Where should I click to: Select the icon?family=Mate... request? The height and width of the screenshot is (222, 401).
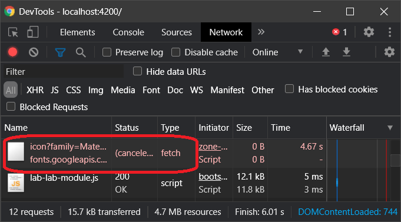tap(68, 147)
